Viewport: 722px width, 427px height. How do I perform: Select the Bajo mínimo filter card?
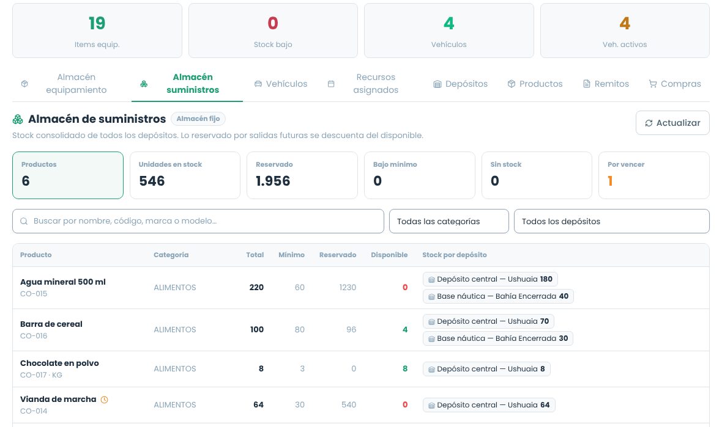420,175
